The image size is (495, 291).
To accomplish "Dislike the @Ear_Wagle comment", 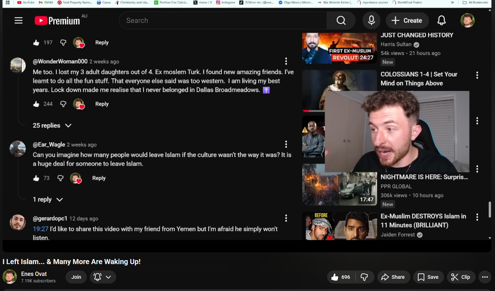I will coord(60,178).
